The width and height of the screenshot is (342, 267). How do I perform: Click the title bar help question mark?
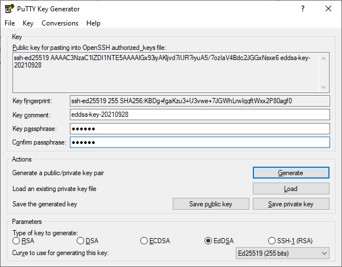[303, 9]
